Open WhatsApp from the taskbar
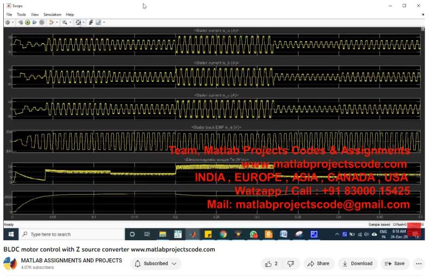Viewport: 428px width, 276px height. pos(254,234)
